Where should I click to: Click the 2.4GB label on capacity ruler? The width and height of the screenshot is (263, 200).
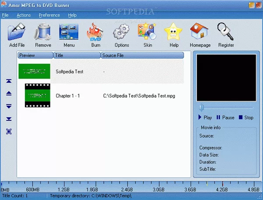point(127,189)
